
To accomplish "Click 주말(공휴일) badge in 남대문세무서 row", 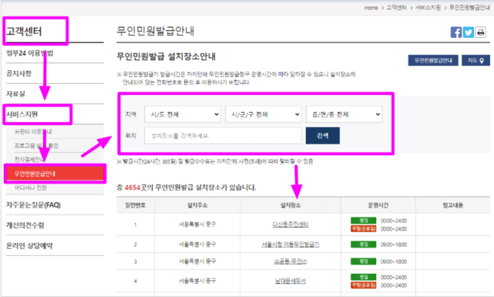I will (364, 285).
